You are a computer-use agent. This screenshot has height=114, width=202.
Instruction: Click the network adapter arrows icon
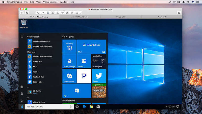43,13
